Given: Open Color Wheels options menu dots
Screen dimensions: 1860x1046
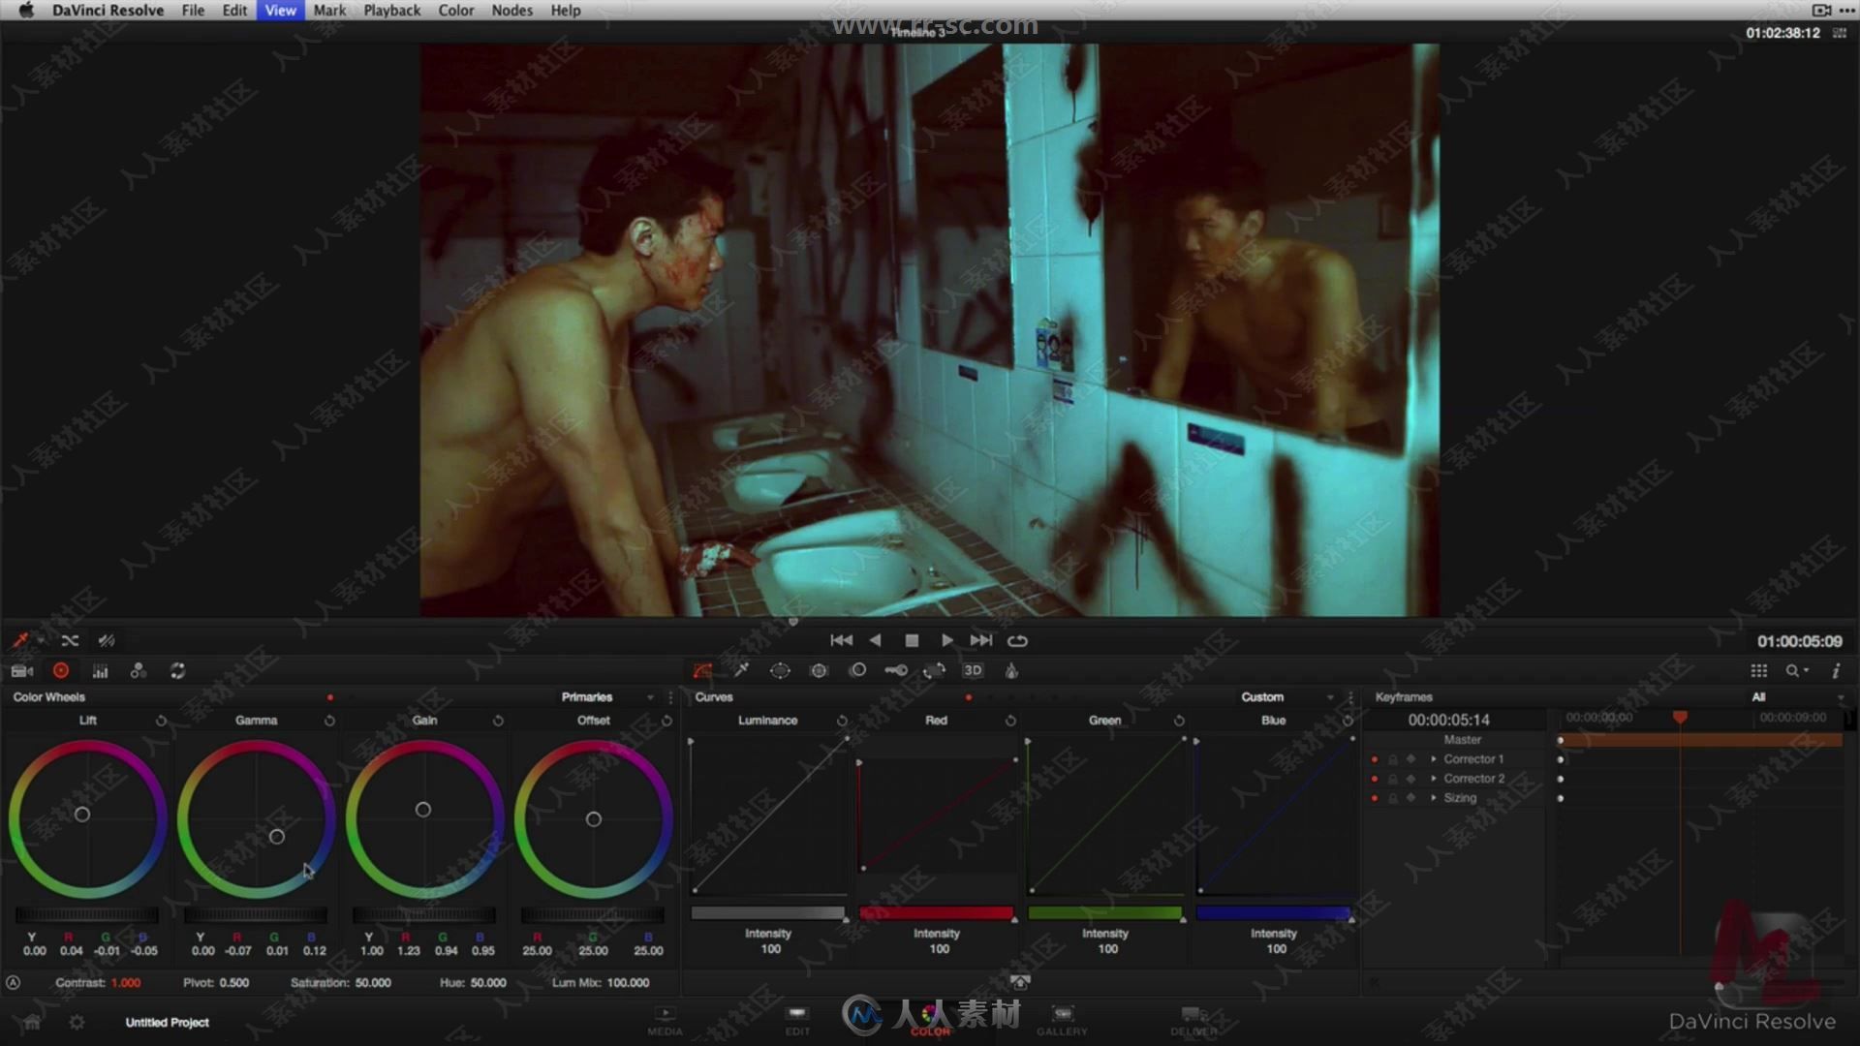Looking at the screenshot, I should [x=670, y=697].
